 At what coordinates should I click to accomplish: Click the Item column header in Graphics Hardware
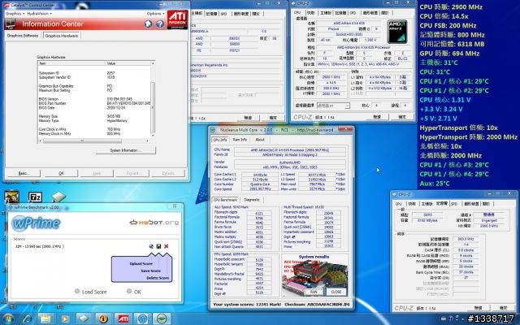tap(71, 63)
